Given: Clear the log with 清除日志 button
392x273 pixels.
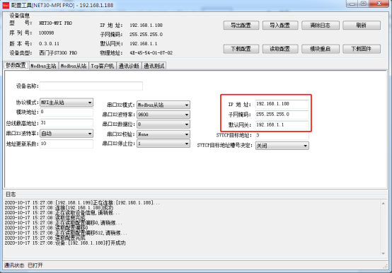Looking at the screenshot, I should click(321, 25).
